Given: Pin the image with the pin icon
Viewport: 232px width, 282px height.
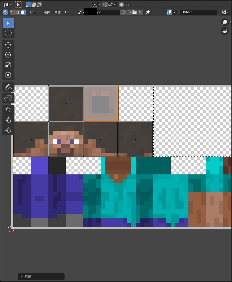Looking at the screenshot, I should pos(148,12).
